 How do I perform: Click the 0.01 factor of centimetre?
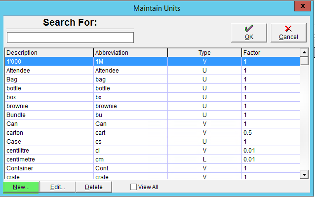click(271, 159)
